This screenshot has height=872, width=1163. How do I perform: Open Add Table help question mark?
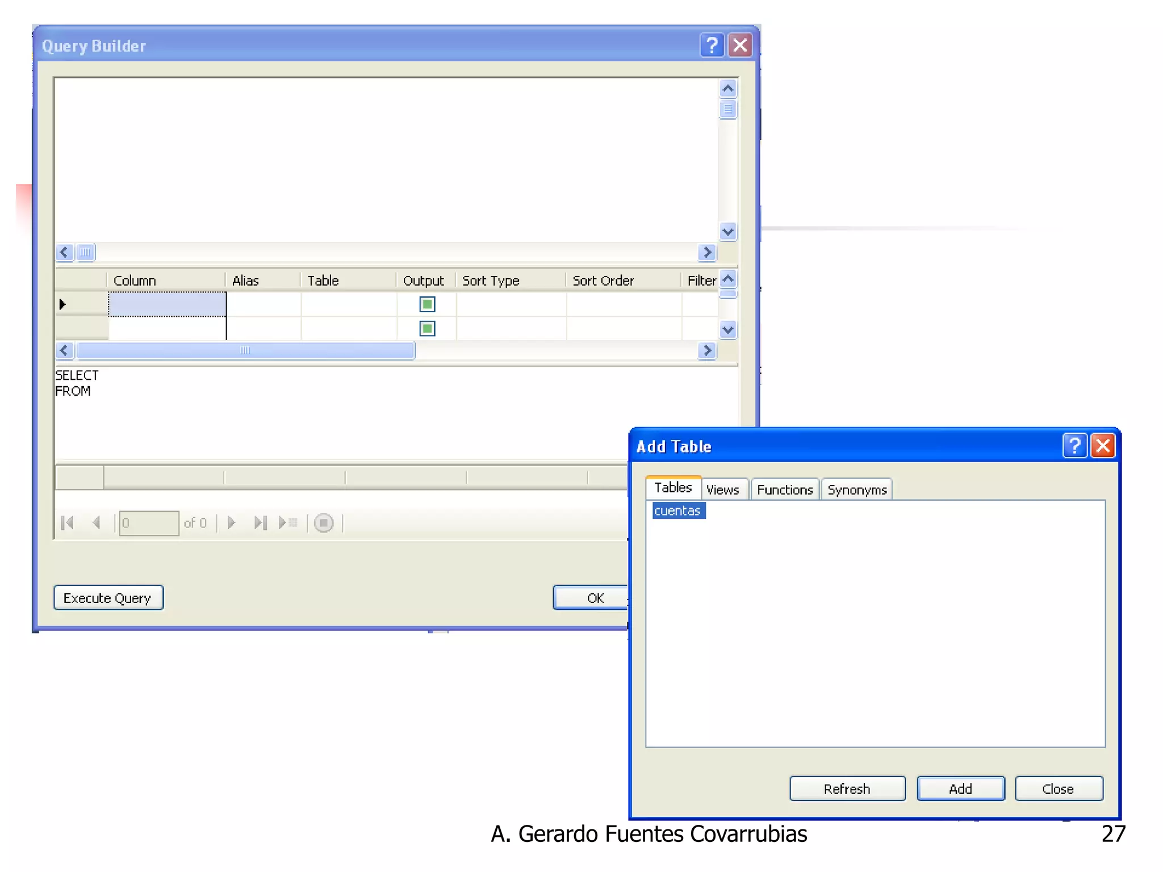pos(1074,446)
